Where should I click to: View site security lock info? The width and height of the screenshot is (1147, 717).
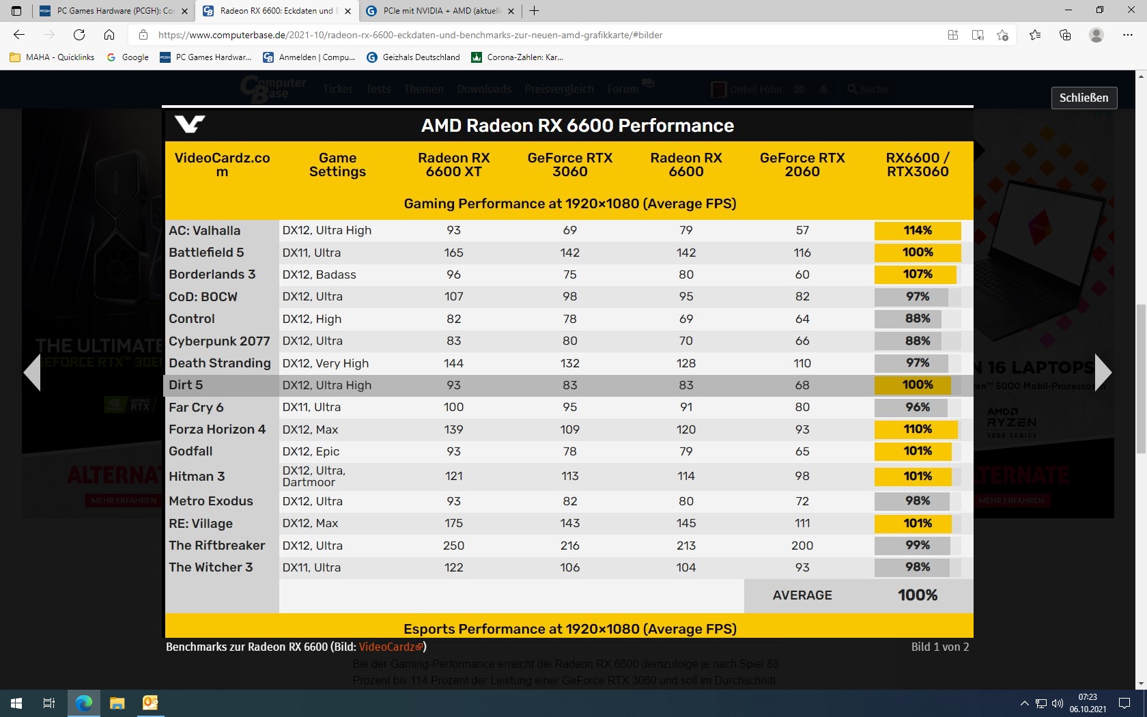(x=143, y=35)
